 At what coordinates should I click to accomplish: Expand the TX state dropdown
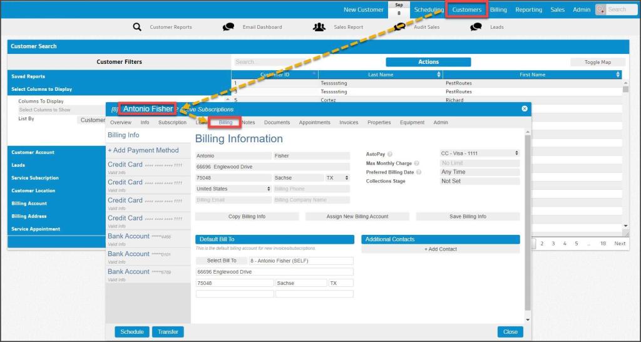click(x=337, y=178)
